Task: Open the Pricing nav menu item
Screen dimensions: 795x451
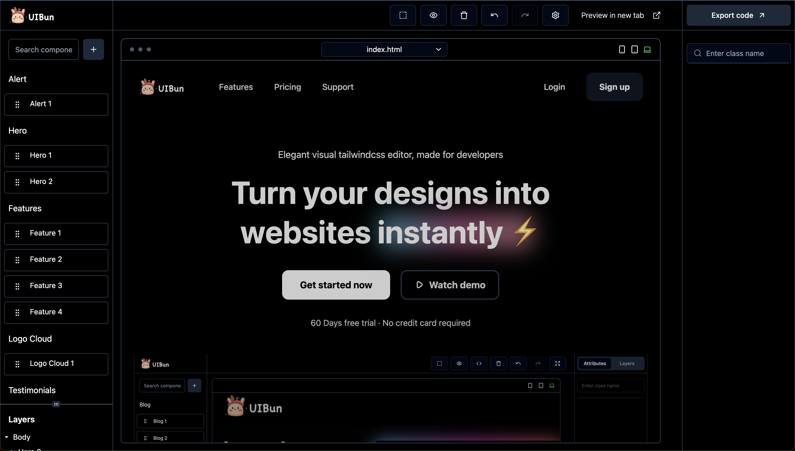Action: tap(287, 87)
